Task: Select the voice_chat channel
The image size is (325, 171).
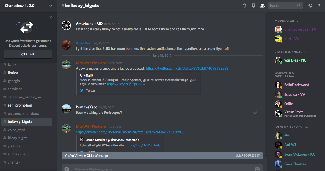Action: (16, 130)
